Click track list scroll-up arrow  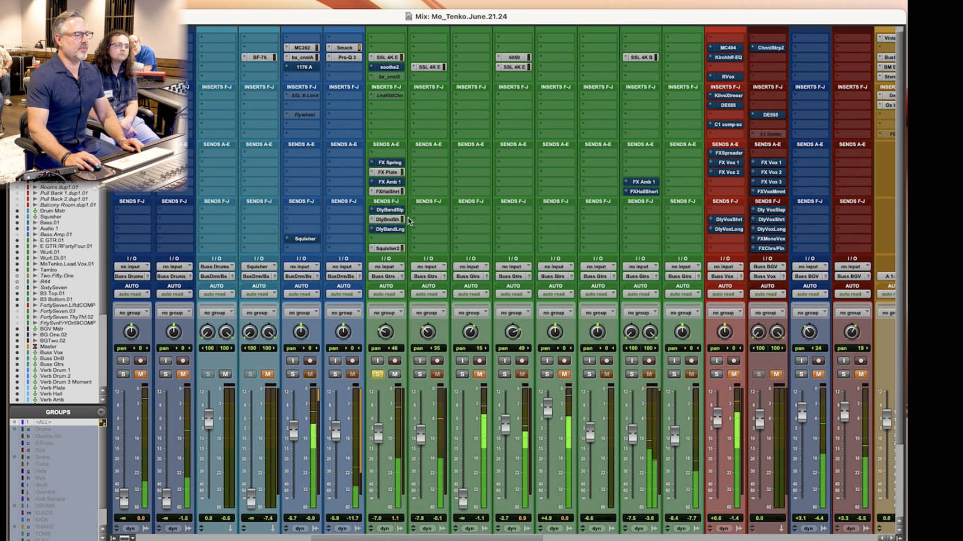tap(102, 391)
